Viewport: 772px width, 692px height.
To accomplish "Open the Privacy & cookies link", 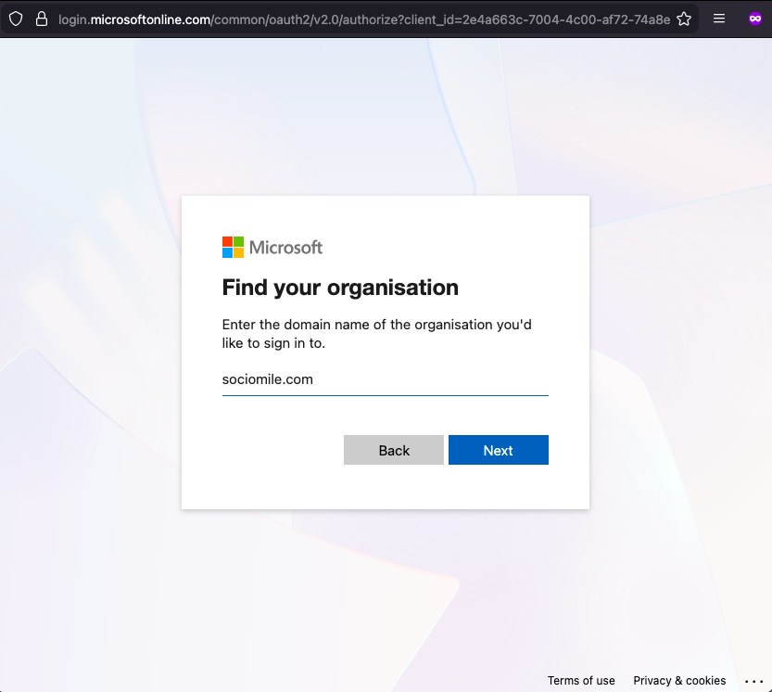I will tap(679, 681).
